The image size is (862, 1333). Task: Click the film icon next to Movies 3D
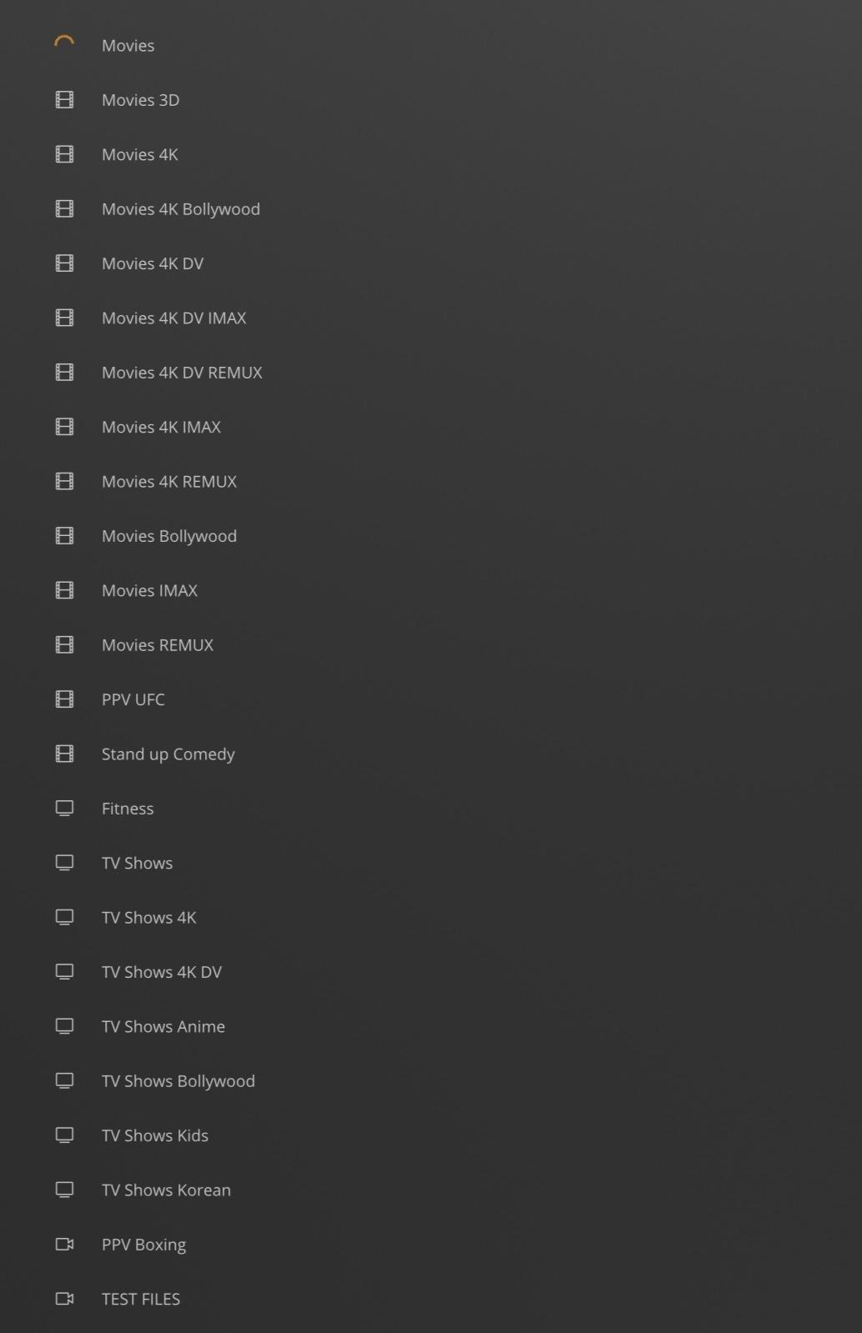64,100
